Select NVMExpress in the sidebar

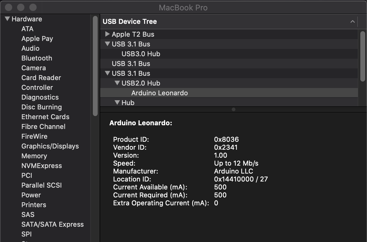(x=42, y=166)
